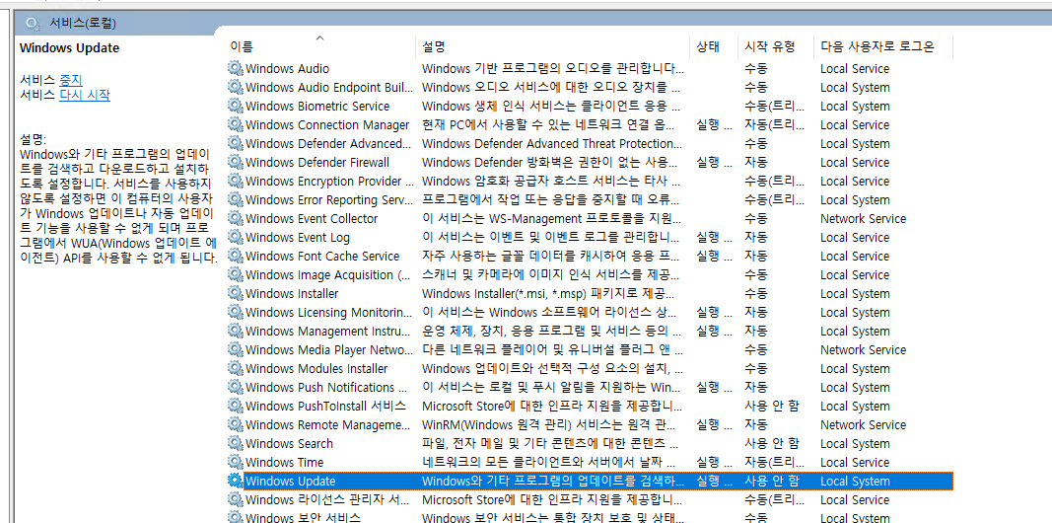Select Windows Installer service name

tap(292, 294)
